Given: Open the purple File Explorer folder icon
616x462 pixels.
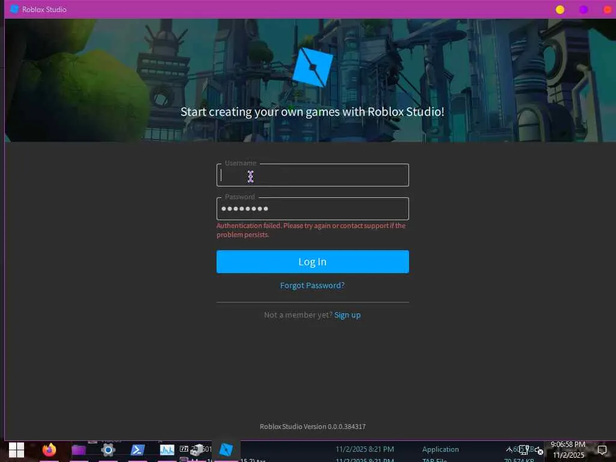Looking at the screenshot, I should tap(79, 450).
